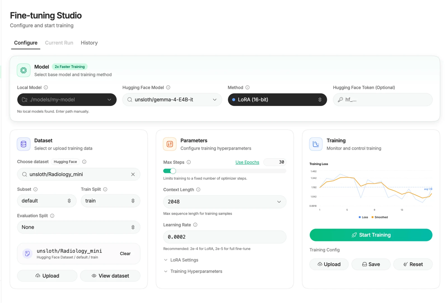Upload a training config file
Screen dimensions: 448x303
329,264
